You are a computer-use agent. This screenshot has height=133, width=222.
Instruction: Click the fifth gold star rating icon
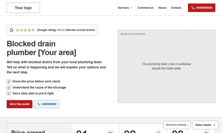pos(33,30)
